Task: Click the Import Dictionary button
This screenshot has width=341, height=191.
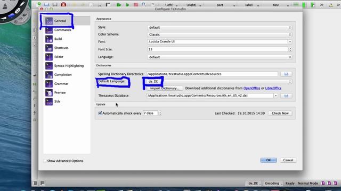Action: click(x=165, y=89)
